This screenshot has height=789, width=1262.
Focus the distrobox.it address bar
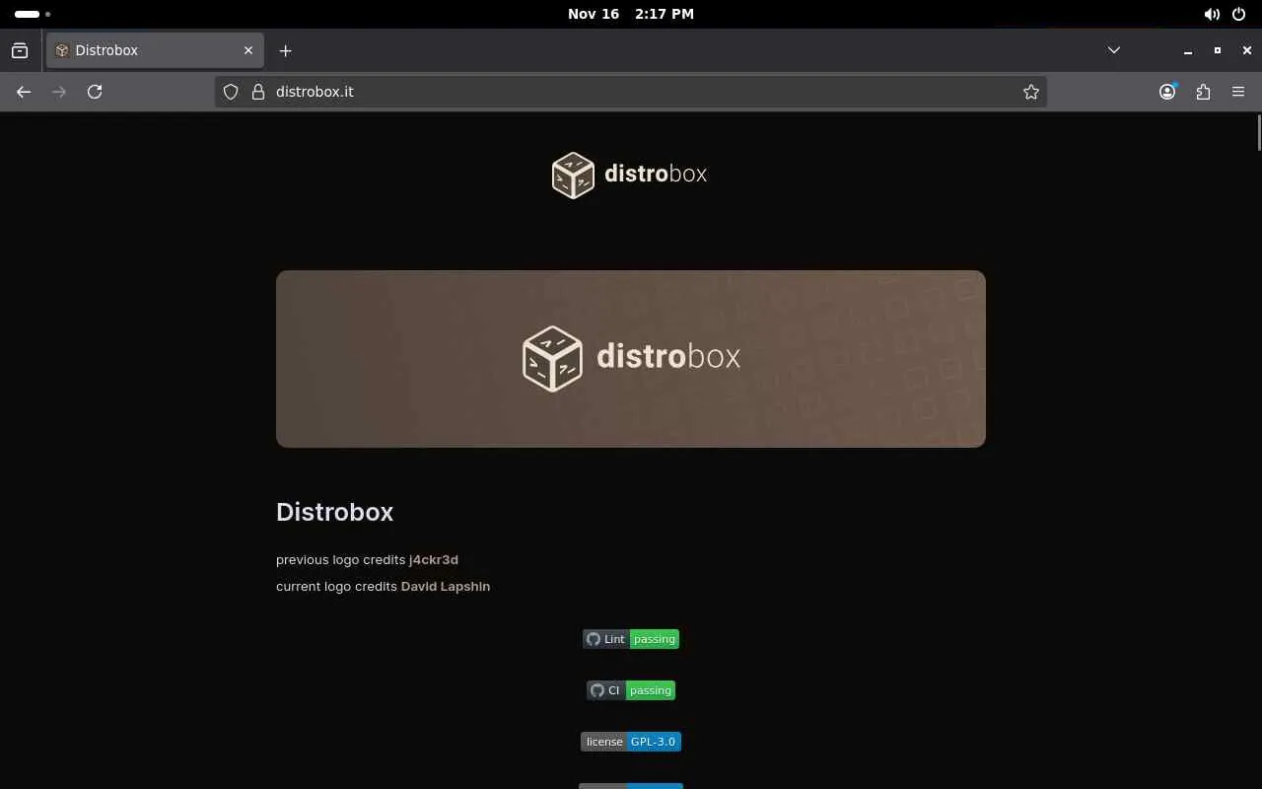pos(631,92)
